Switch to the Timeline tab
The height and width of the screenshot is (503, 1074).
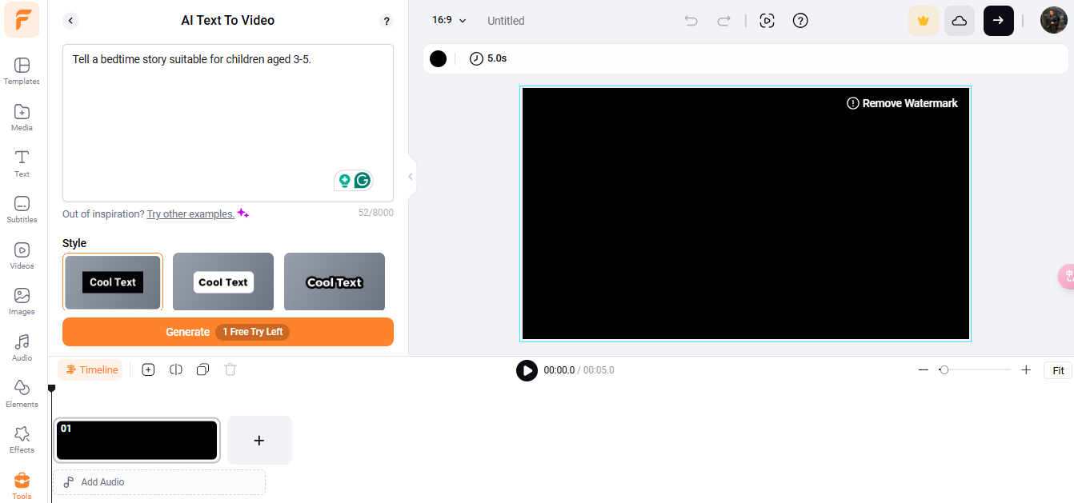(90, 369)
